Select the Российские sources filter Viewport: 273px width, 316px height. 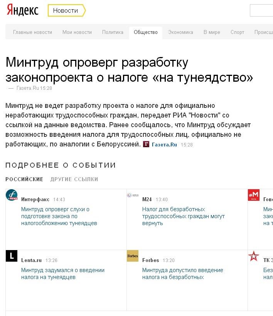coord(24,179)
